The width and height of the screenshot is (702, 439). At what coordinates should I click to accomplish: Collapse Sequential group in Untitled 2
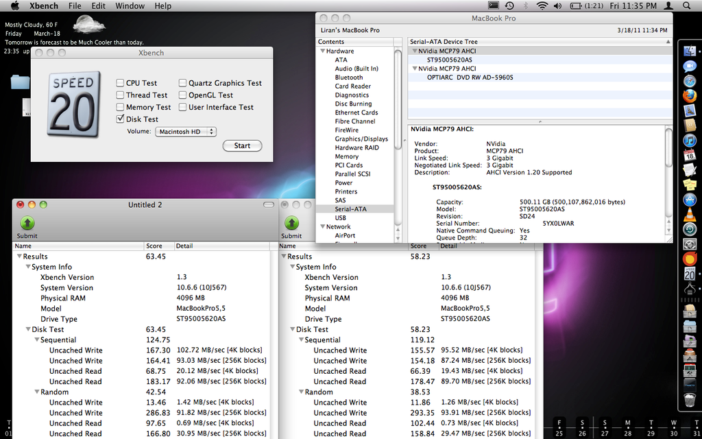(x=37, y=340)
